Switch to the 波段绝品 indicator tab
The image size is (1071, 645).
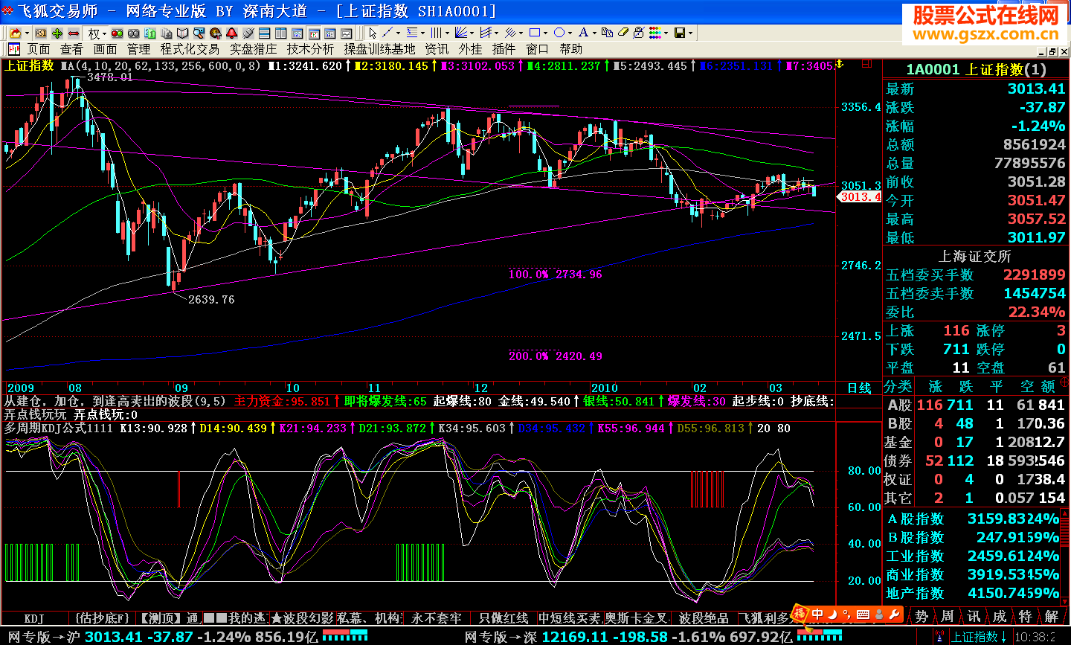coord(704,618)
